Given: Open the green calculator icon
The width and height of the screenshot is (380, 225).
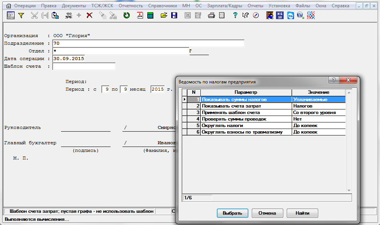Looking at the screenshot, I should [150, 15].
